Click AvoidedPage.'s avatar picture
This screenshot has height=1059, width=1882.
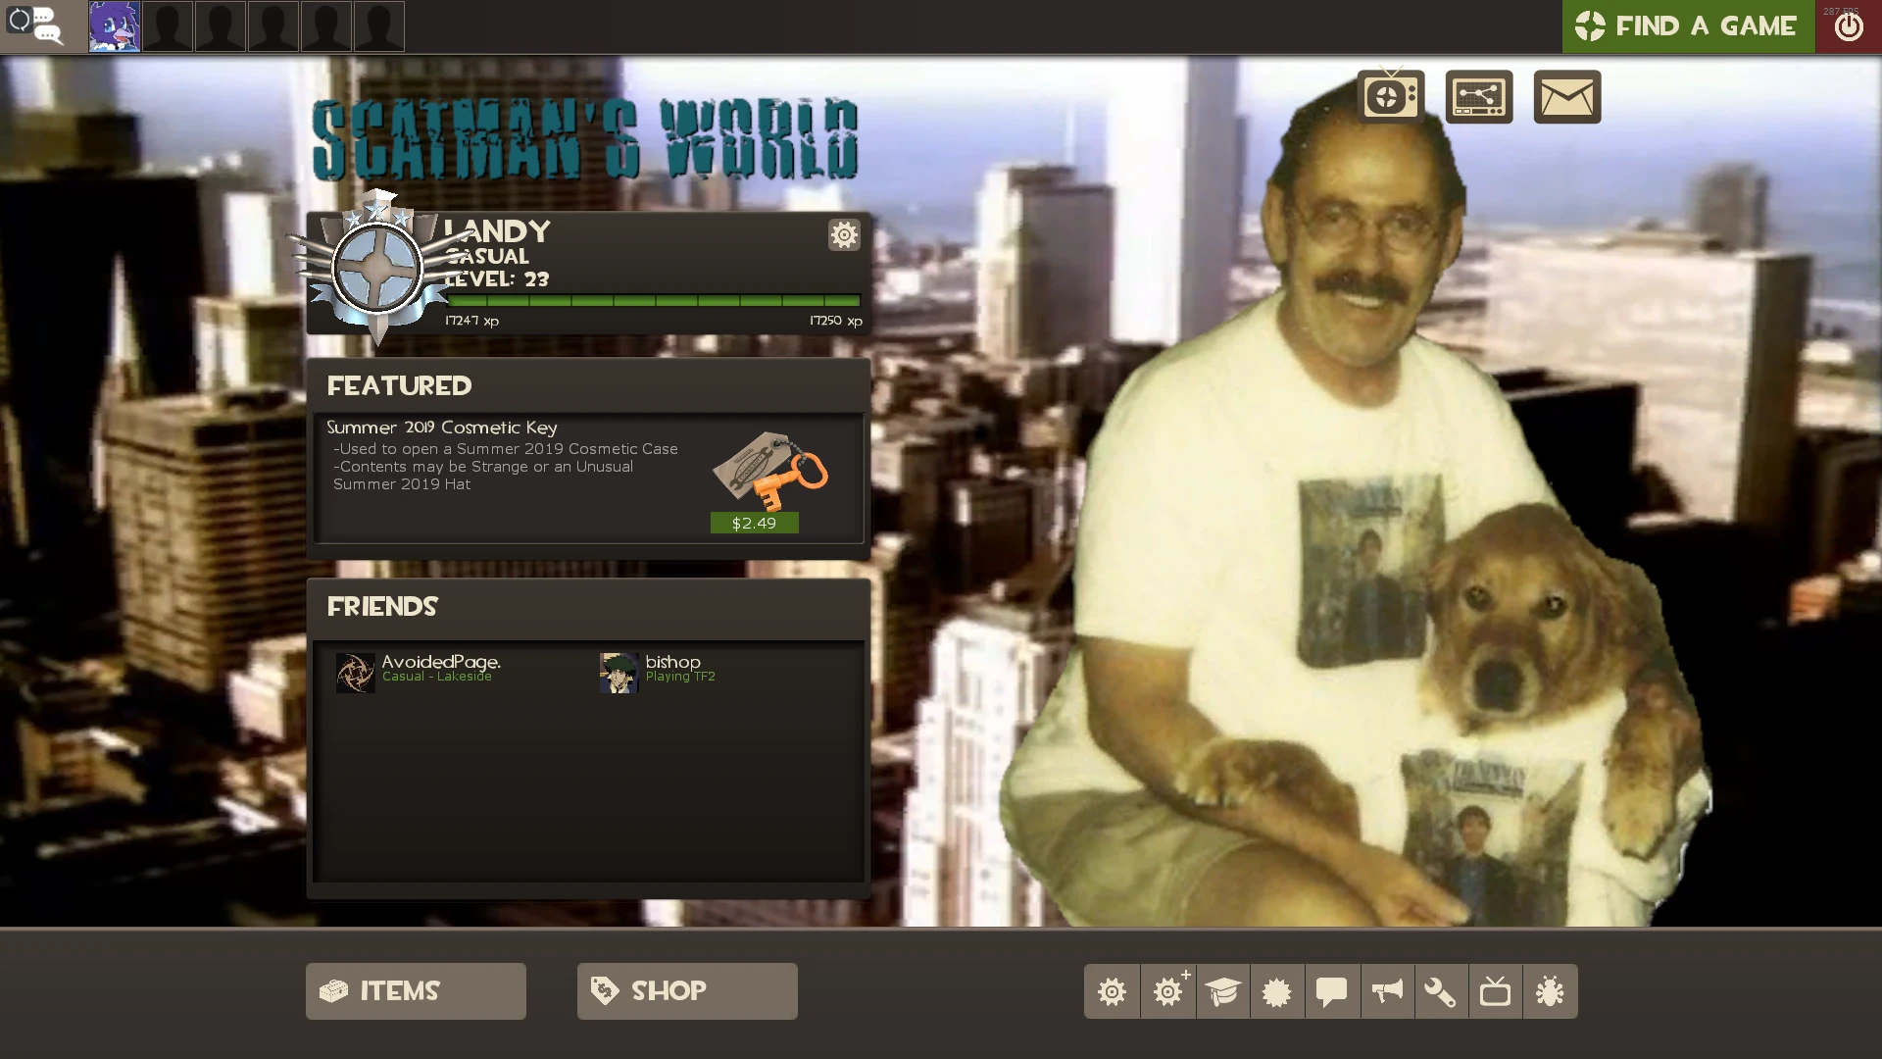[x=356, y=673]
